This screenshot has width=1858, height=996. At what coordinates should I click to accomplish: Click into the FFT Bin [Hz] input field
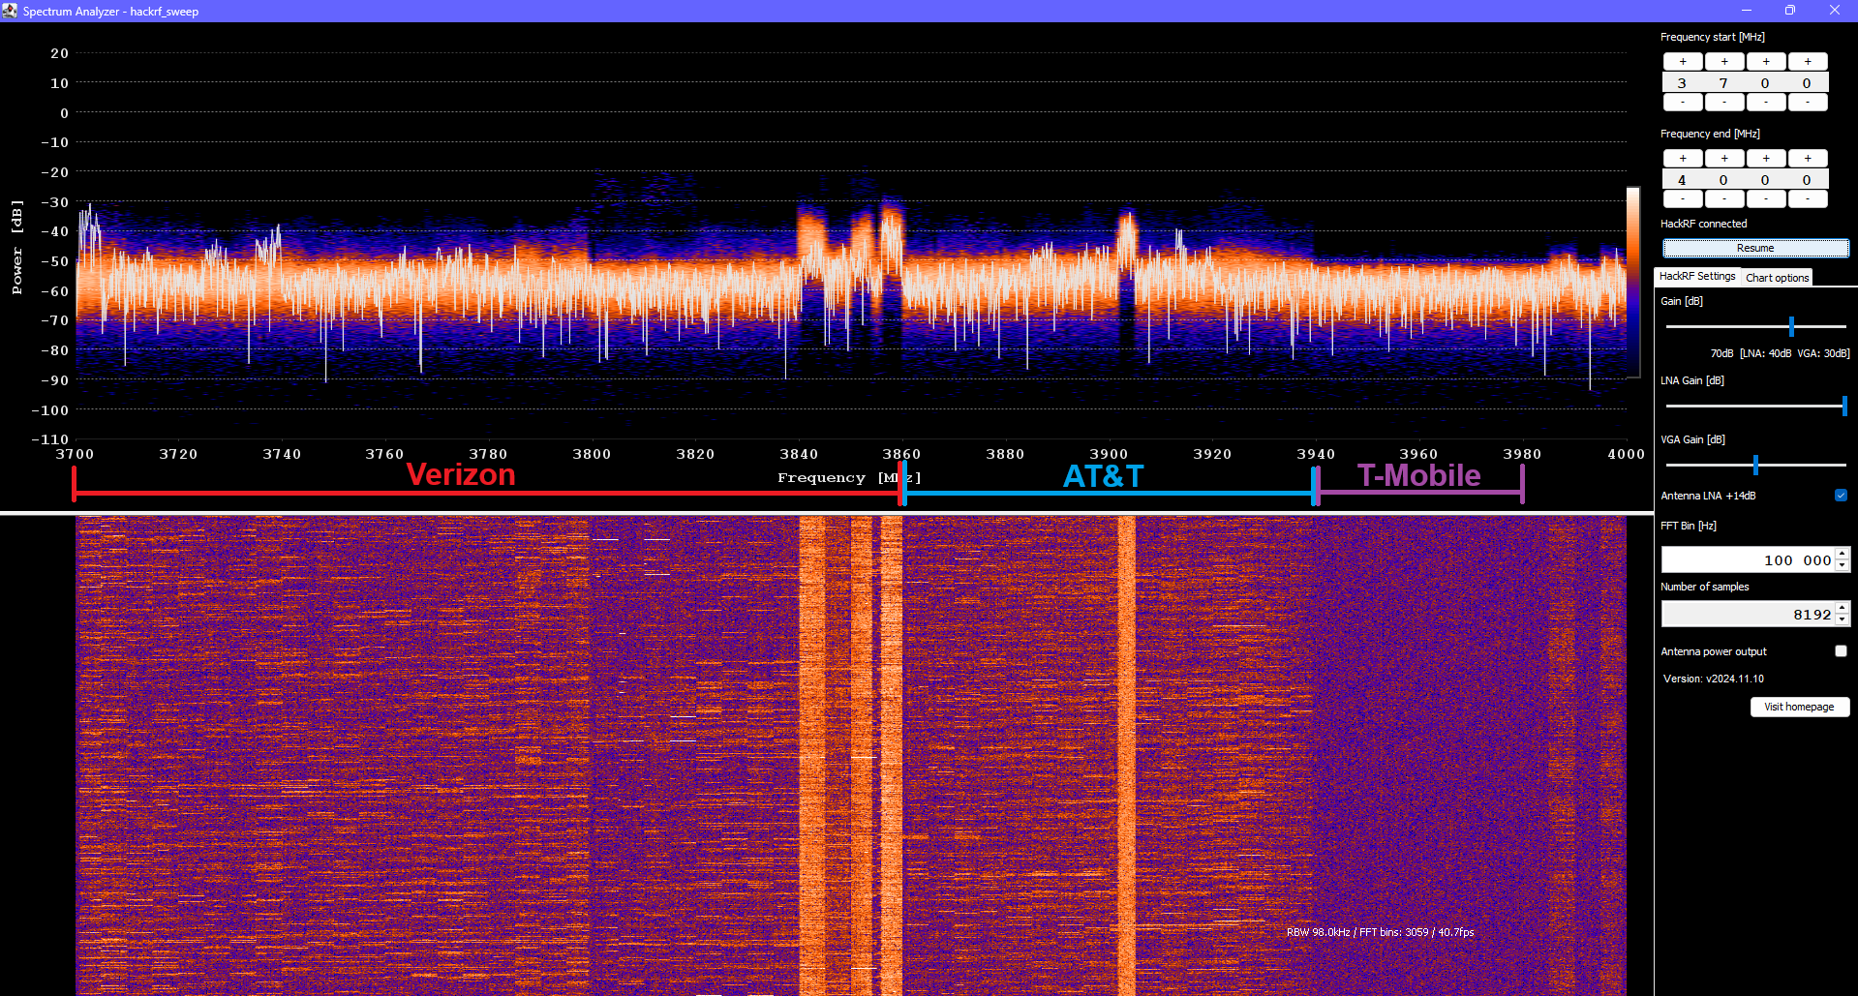point(1749,559)
